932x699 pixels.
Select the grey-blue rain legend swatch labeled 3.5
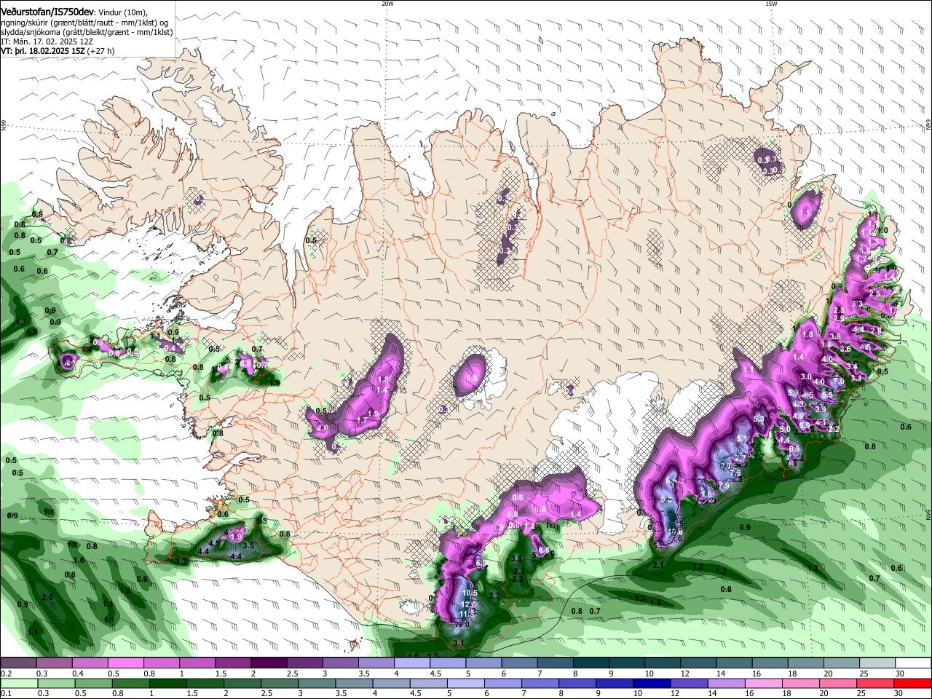(x=355, y=683)
